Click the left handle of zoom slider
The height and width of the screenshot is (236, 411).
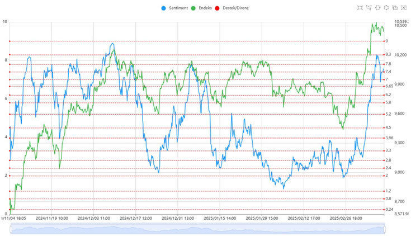[x=10, y=229]
